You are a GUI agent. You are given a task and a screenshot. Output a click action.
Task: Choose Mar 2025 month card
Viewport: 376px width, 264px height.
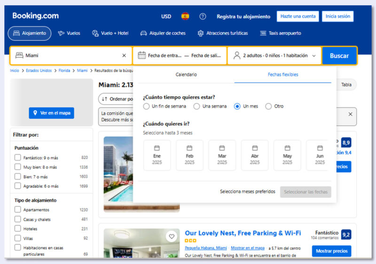tap(222, 155)
